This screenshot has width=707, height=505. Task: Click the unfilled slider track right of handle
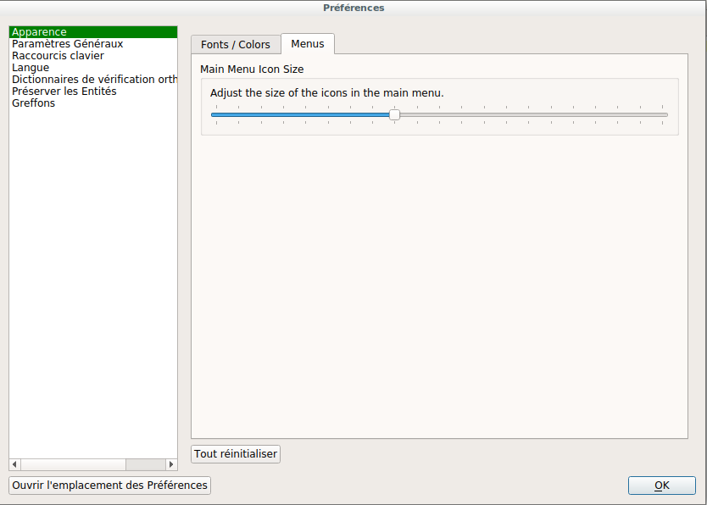point(534,115)
